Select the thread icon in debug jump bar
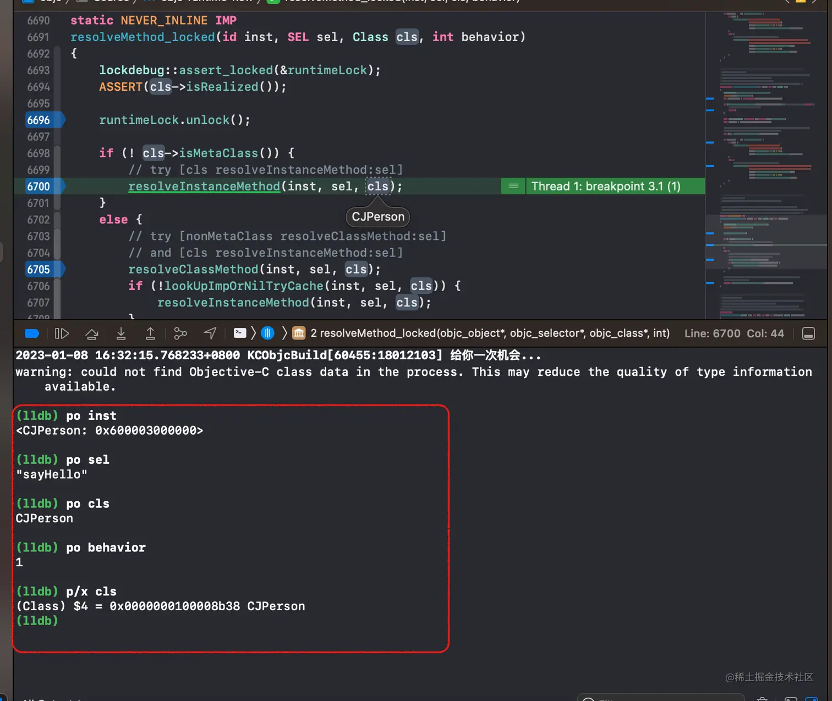The width and height of the screenshot is (832, 701). 268,333
